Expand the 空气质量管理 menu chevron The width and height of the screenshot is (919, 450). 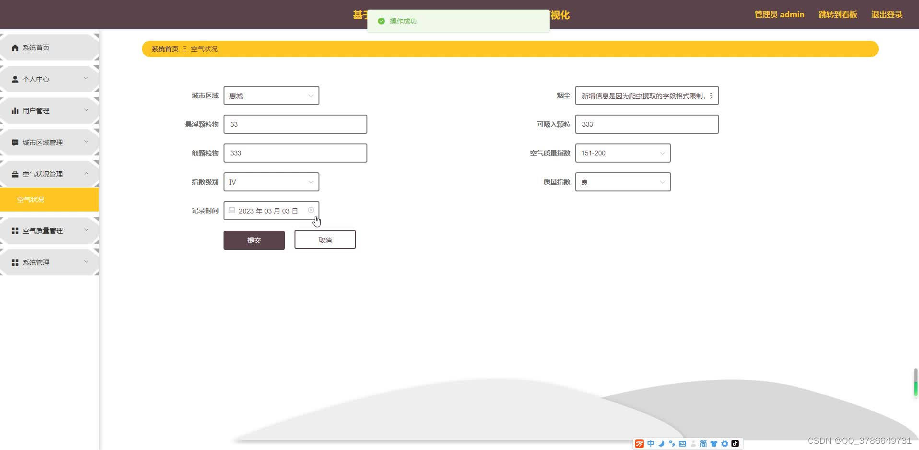point(86,230)
